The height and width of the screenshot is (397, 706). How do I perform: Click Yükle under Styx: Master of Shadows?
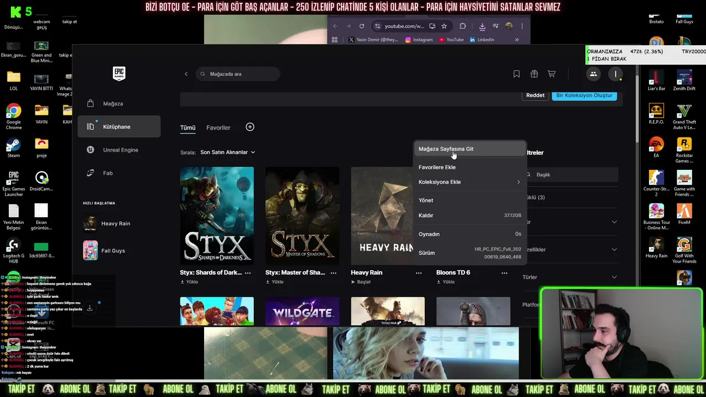[274, 282]
